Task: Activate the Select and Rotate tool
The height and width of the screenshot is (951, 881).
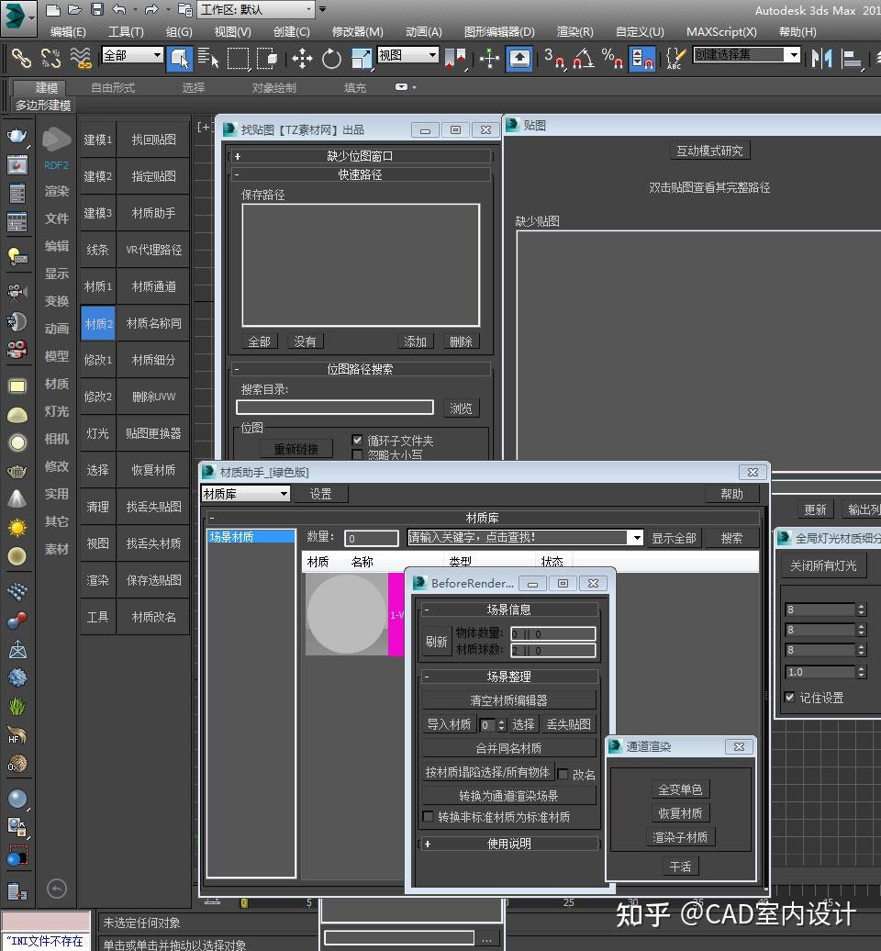Action: 331,59
